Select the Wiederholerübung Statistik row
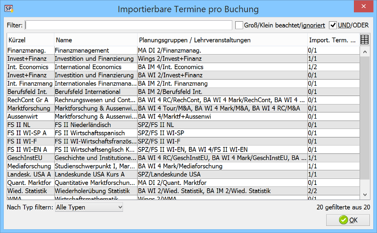 [183, 191]
